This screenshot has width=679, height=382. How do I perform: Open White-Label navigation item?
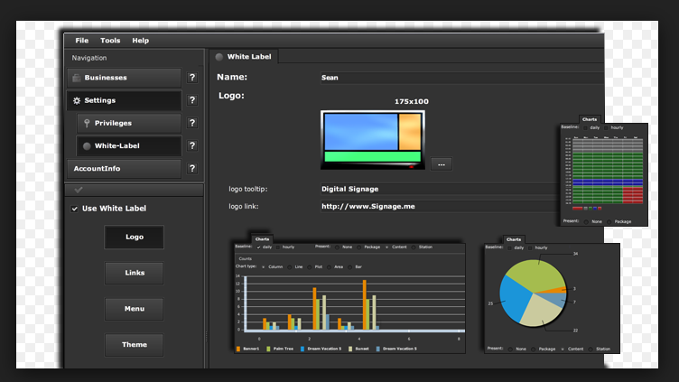[x=129, y=145]
